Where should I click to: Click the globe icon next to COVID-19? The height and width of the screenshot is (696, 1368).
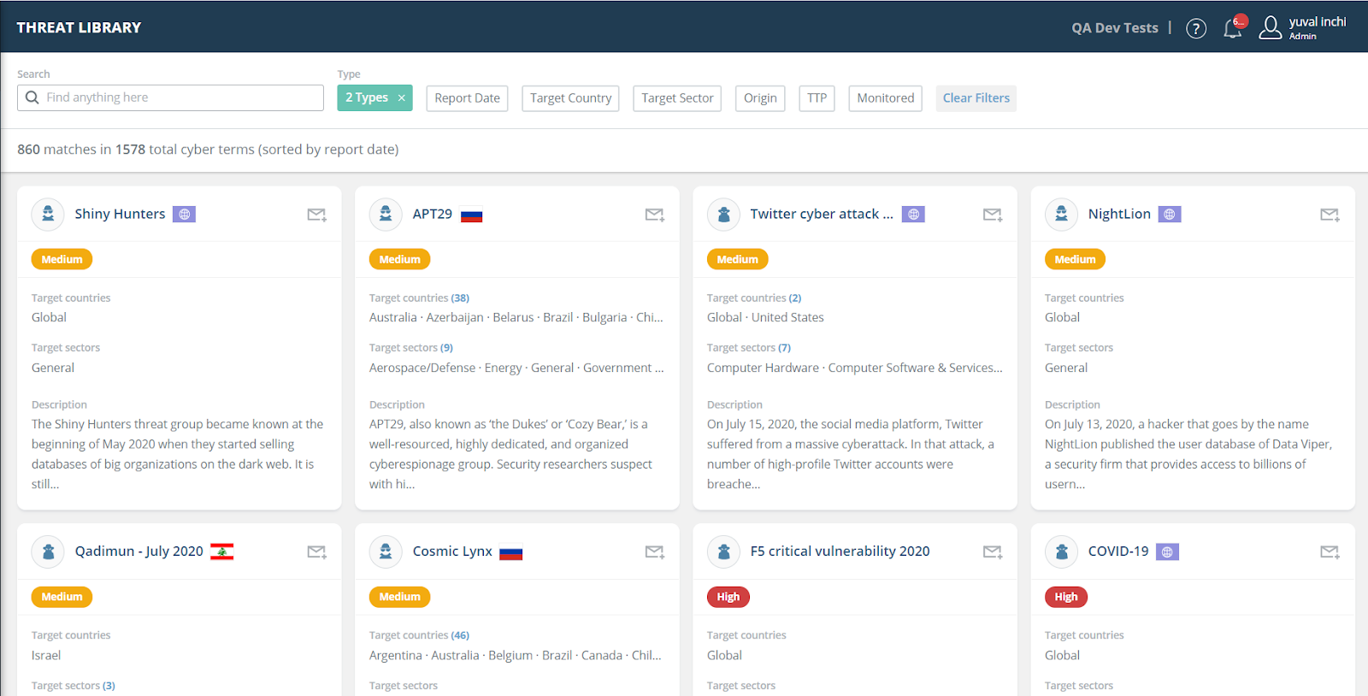coord(1167,552)
